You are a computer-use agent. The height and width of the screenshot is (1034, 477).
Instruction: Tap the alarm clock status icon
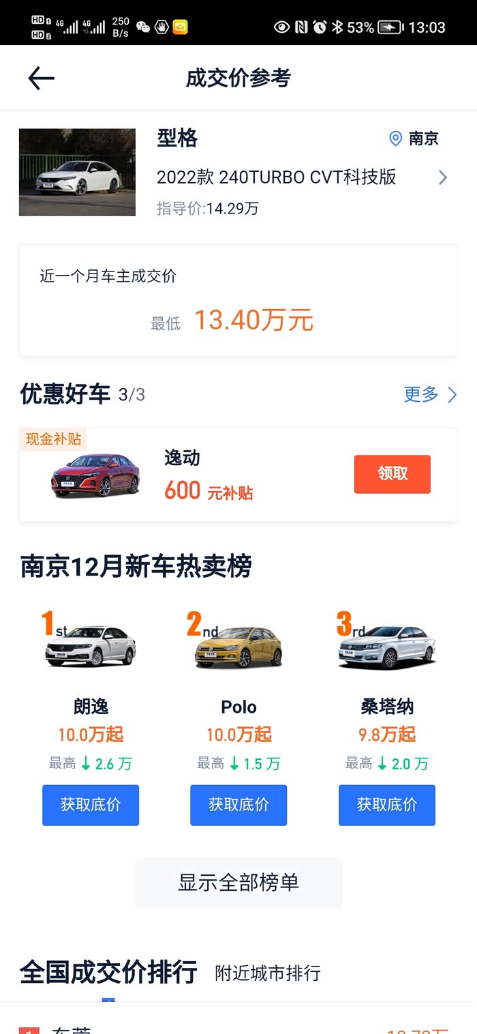[320, 27]
